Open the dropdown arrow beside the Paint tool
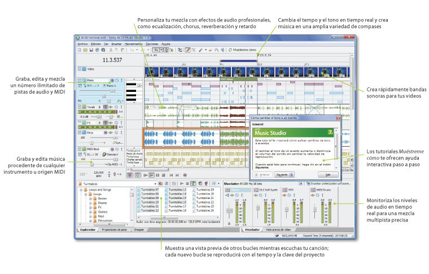The height and width of the screenshot is (274, 429). [x=205, y=50]
